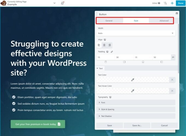Open the Advanced tab

[x=164, y=21]
